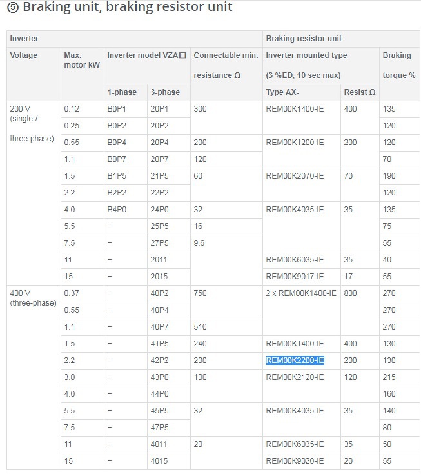Select the REM00K9017-IE cell
Viewport: 421px width, 474px height.
click(295, 277)
